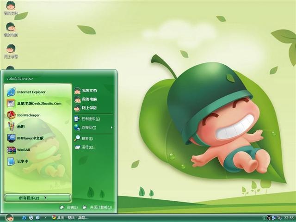Expand the quick launch overflow chevron
Image resolution: width=296 pixels, height=222 pixels.
click(x=45, y=218)
